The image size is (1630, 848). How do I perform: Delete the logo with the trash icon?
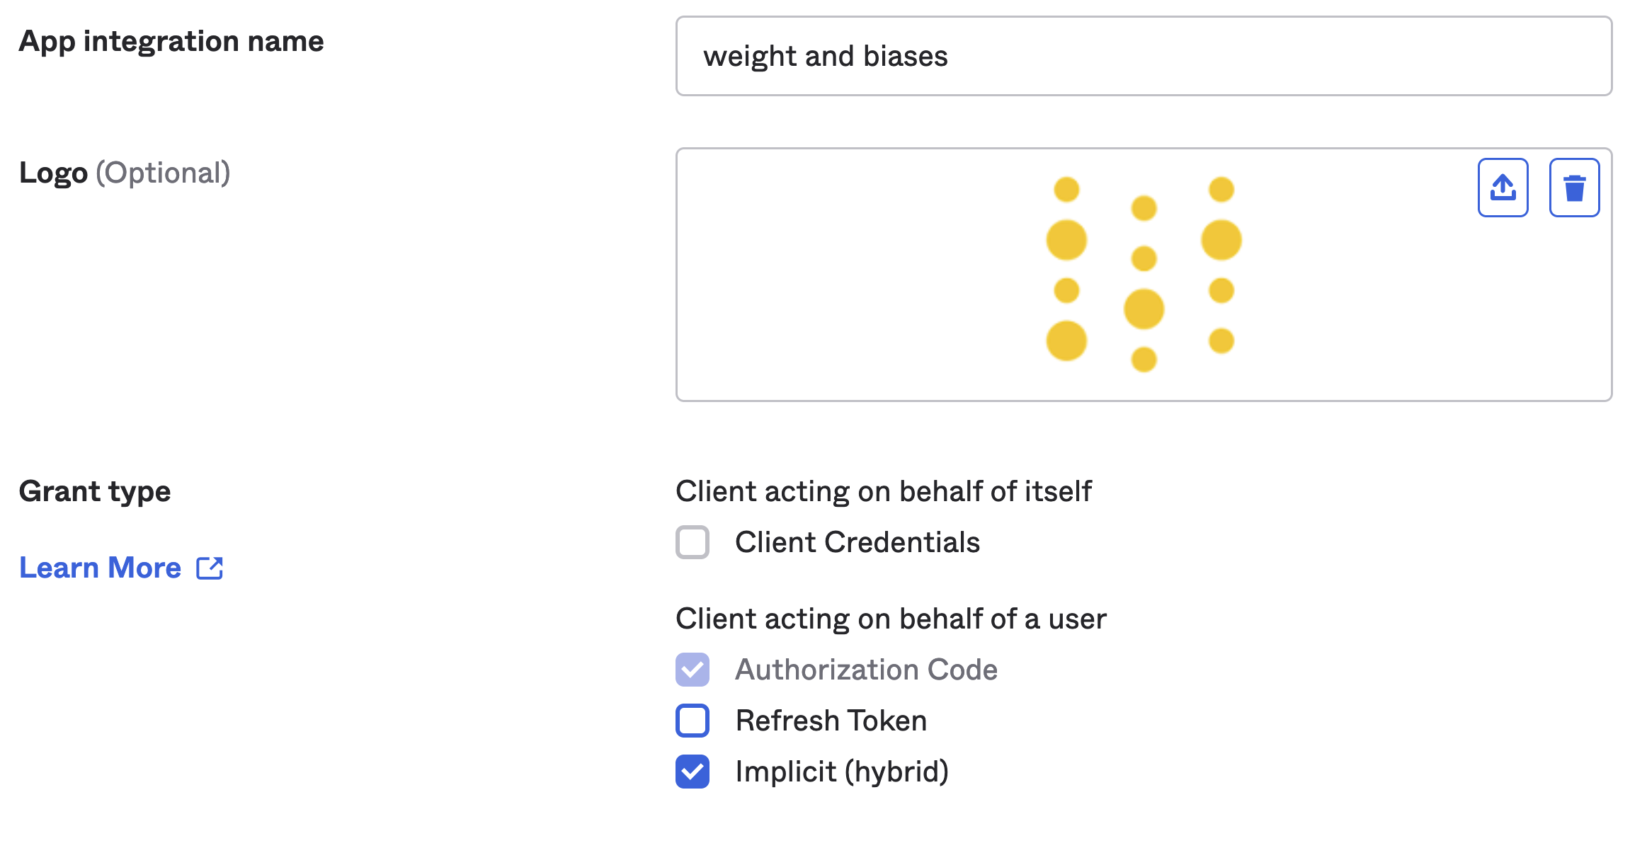pos(1574,188)
